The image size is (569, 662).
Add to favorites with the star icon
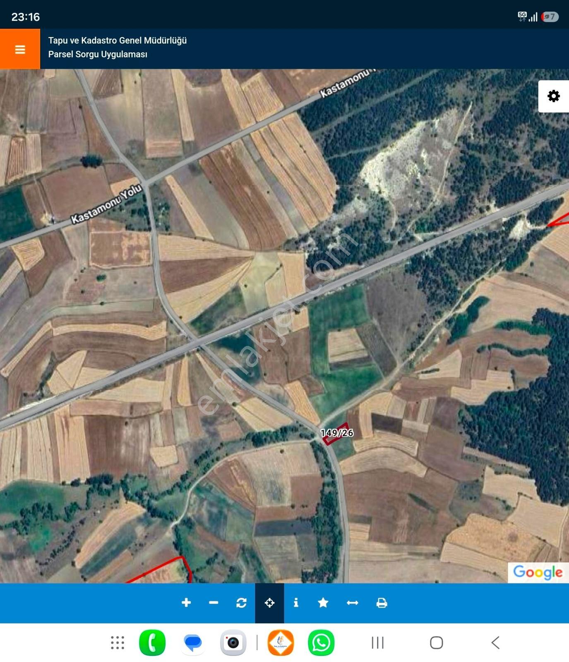pyautogui.click(x=323, y=603)
